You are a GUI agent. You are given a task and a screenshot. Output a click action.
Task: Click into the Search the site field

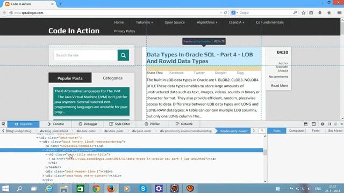(85, 55)
